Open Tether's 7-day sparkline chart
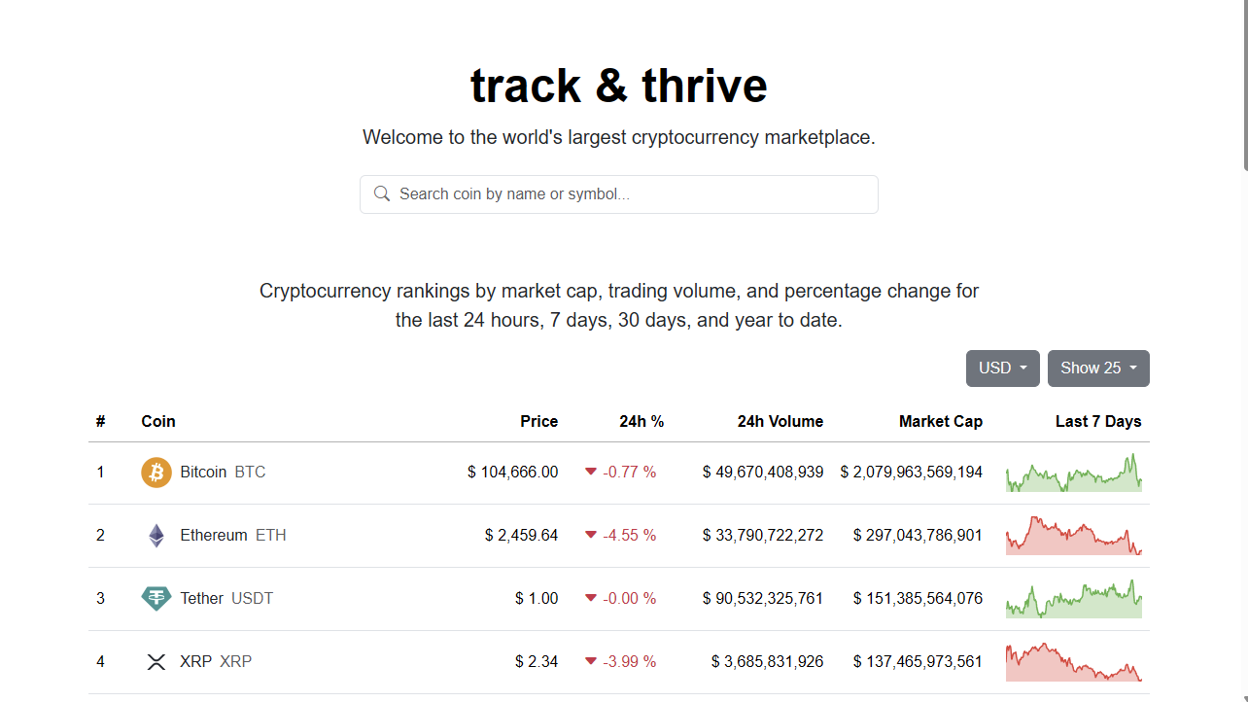This screenshot has height=702, width=1248. (x=1074, y=599)
